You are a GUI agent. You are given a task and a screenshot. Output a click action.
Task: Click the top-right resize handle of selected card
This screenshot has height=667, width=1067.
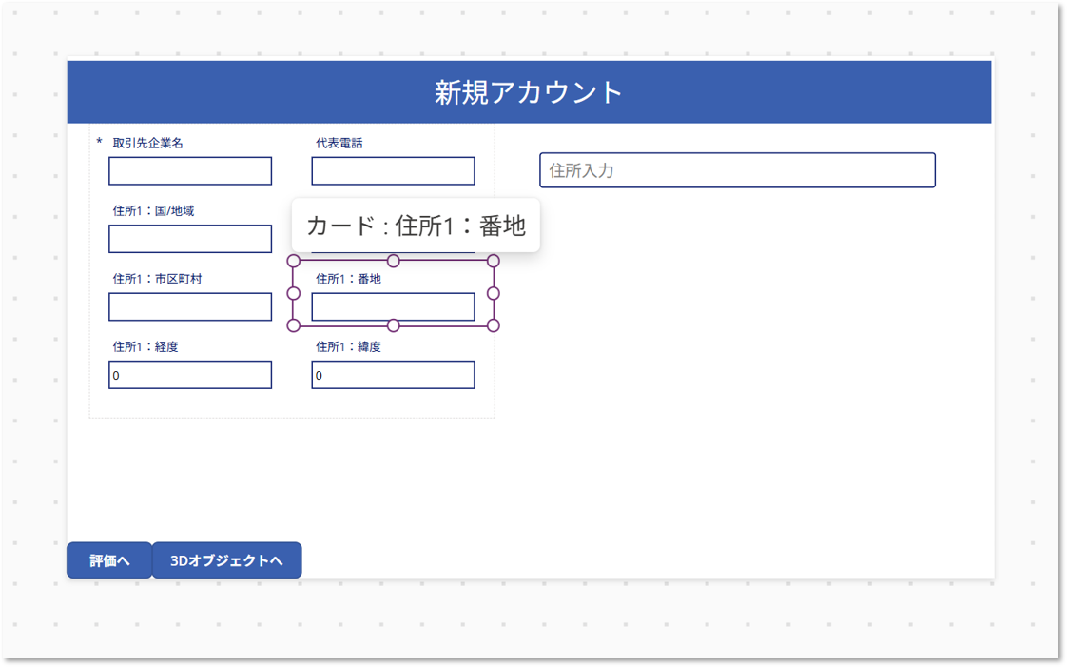pos(494,261)
